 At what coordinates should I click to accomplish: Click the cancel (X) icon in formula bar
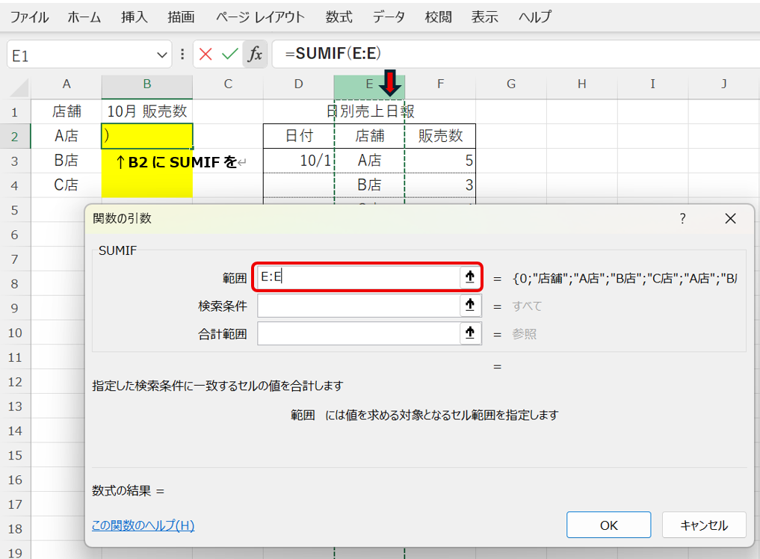tap(206, 55)
